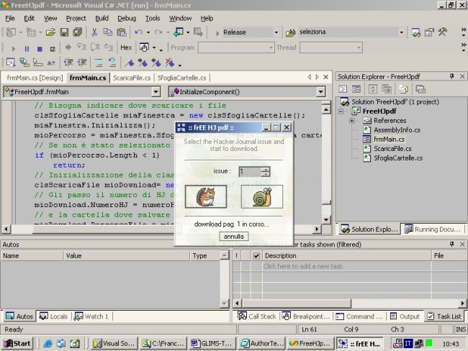
Task: Increment the issue number spinner
Action: tap(266, 170)
